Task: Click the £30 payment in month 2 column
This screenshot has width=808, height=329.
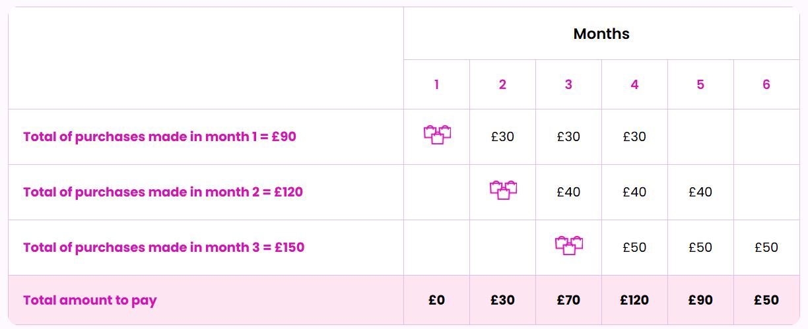Action: tap(502, 137)
